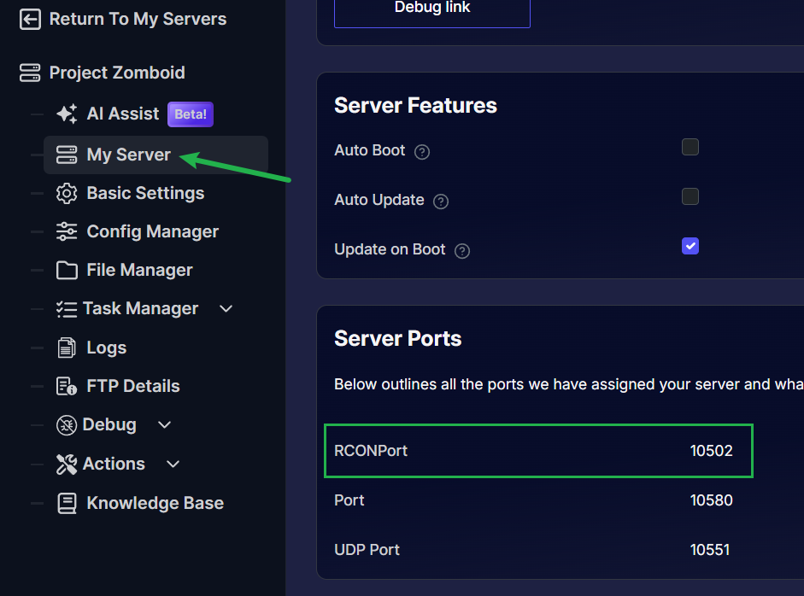This screenshot has height=596, width=804.
Task: Enable the Auto Boot checkbox
Action: [690, 147]
